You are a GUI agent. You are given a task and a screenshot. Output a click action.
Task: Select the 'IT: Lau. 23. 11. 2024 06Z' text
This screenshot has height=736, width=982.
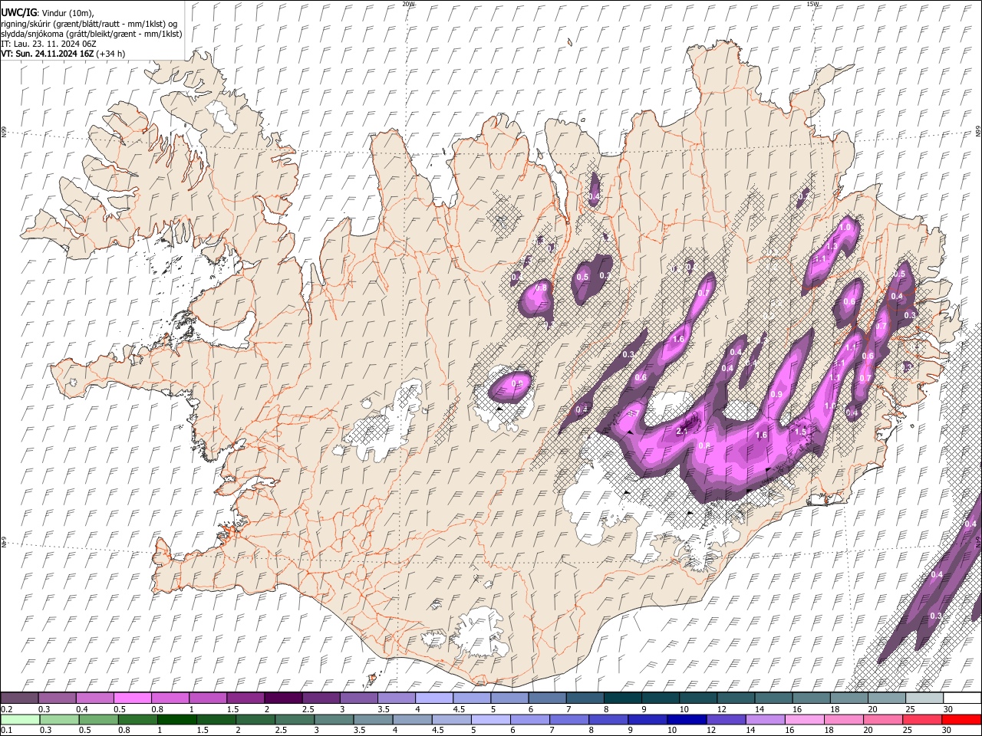point(48,44)
